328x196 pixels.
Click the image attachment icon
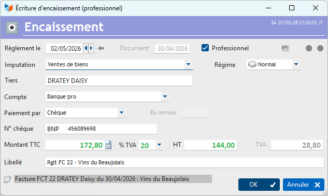[x=285, y=48]
